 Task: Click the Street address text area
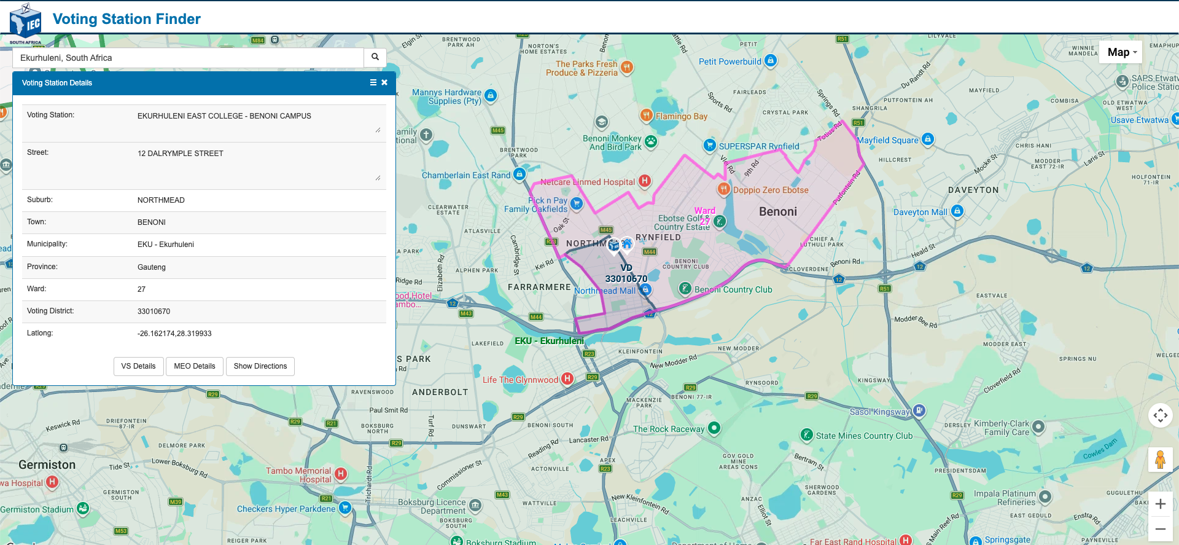point(259,165)
